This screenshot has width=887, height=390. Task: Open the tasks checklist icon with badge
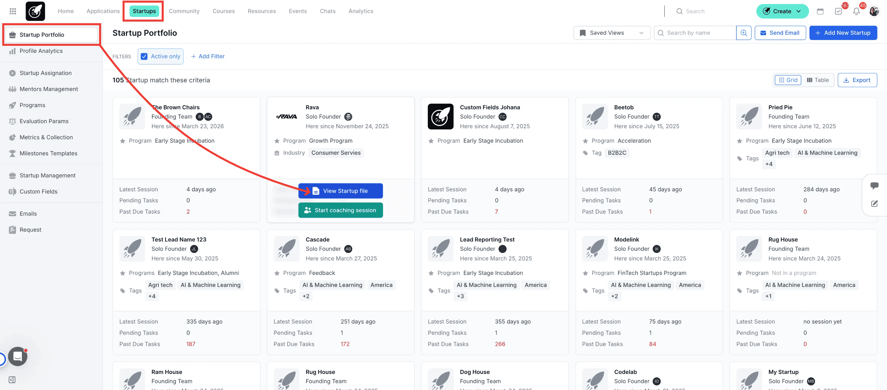click(x=838, y=11)
